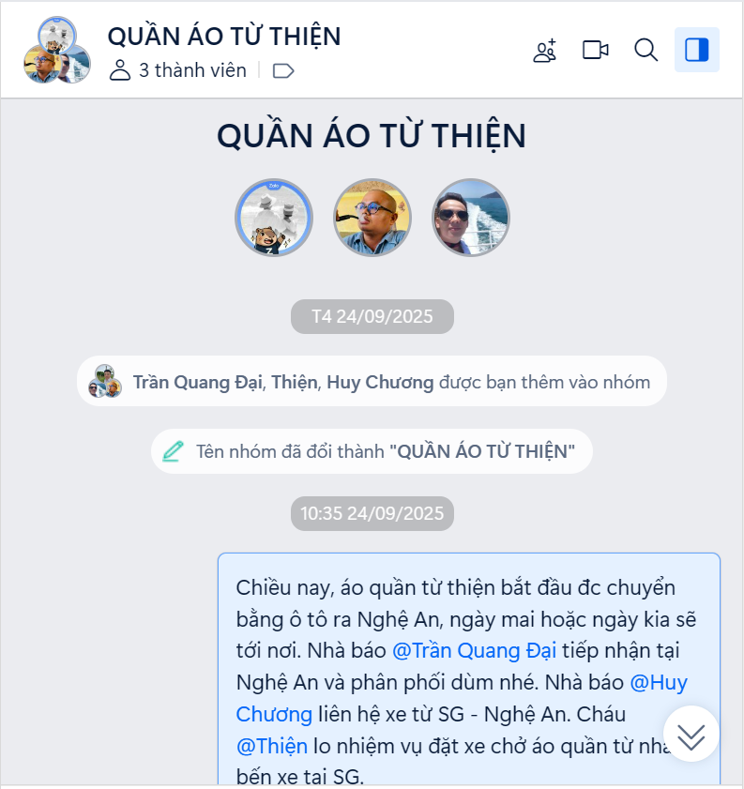The image size is (744, 789).
Task: Click the header title QUẦN ÁO TỪ THIỆN
Action: coord(224,37)
